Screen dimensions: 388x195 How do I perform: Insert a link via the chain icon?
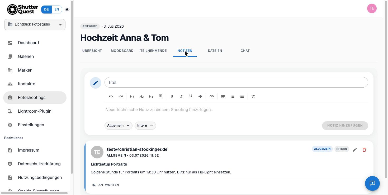click(x=212, y=96)
